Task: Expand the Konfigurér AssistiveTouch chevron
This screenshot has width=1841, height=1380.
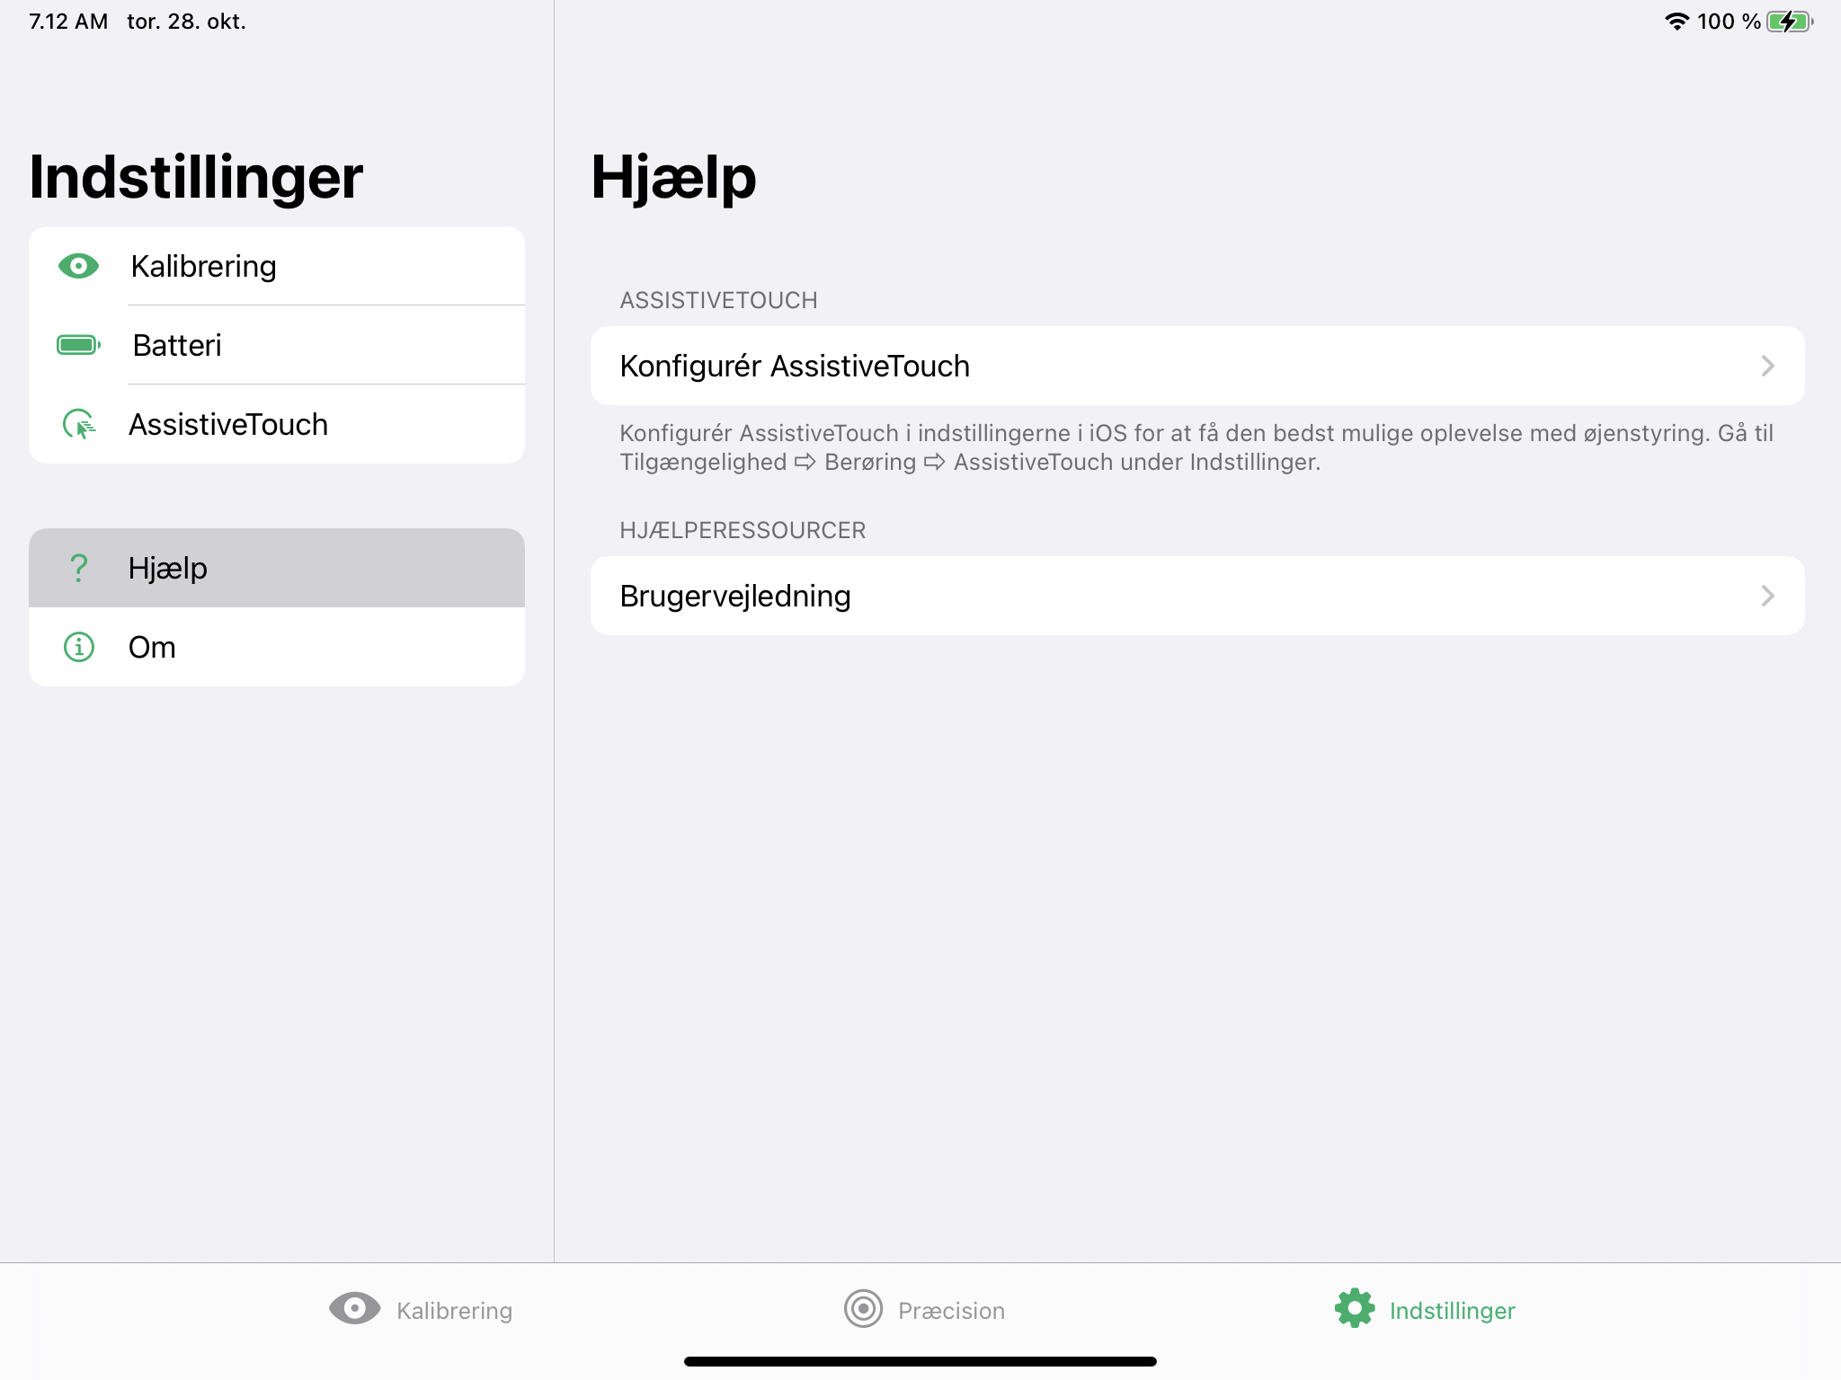Action: (1767, 366)
